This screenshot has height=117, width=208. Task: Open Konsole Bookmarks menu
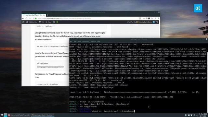pos(86,42)
